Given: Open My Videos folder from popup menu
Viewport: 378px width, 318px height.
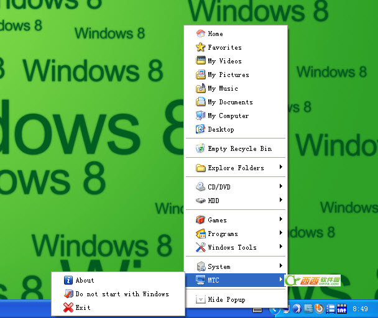Looking at the screenshot, I should 236,61.
